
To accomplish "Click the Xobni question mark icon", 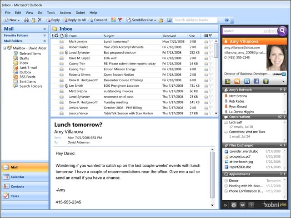I will tap(251, 205).
